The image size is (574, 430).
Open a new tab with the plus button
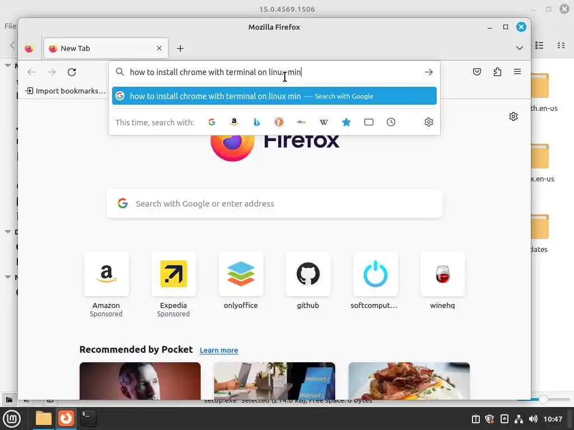[x=180, y=48]
